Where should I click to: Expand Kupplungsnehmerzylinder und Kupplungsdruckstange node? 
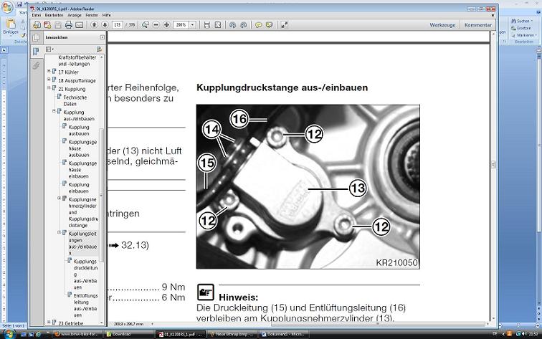coord(59,198)
